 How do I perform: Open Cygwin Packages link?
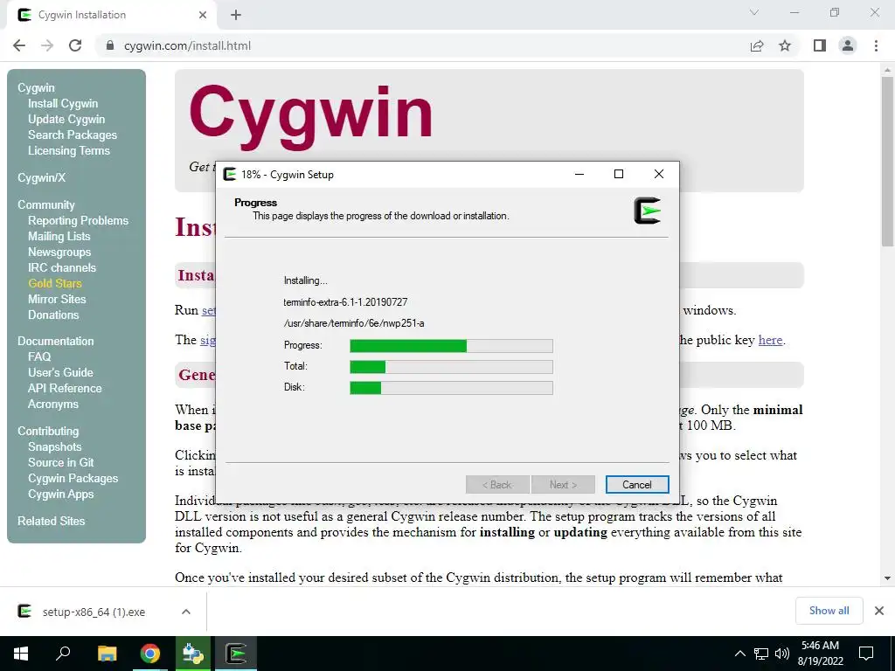(x=73, y=478)
